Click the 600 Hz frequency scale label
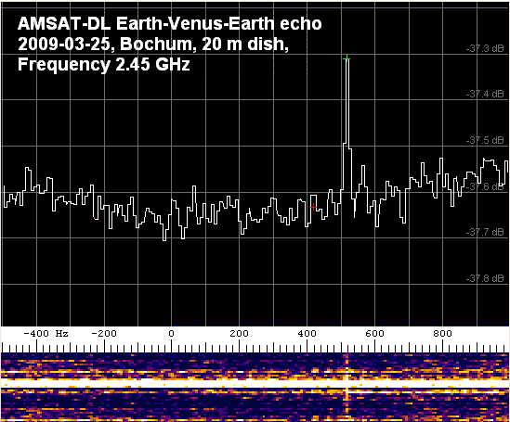Image resolution: width=510 pixels, height=422 pixels. tap(374, 333)
